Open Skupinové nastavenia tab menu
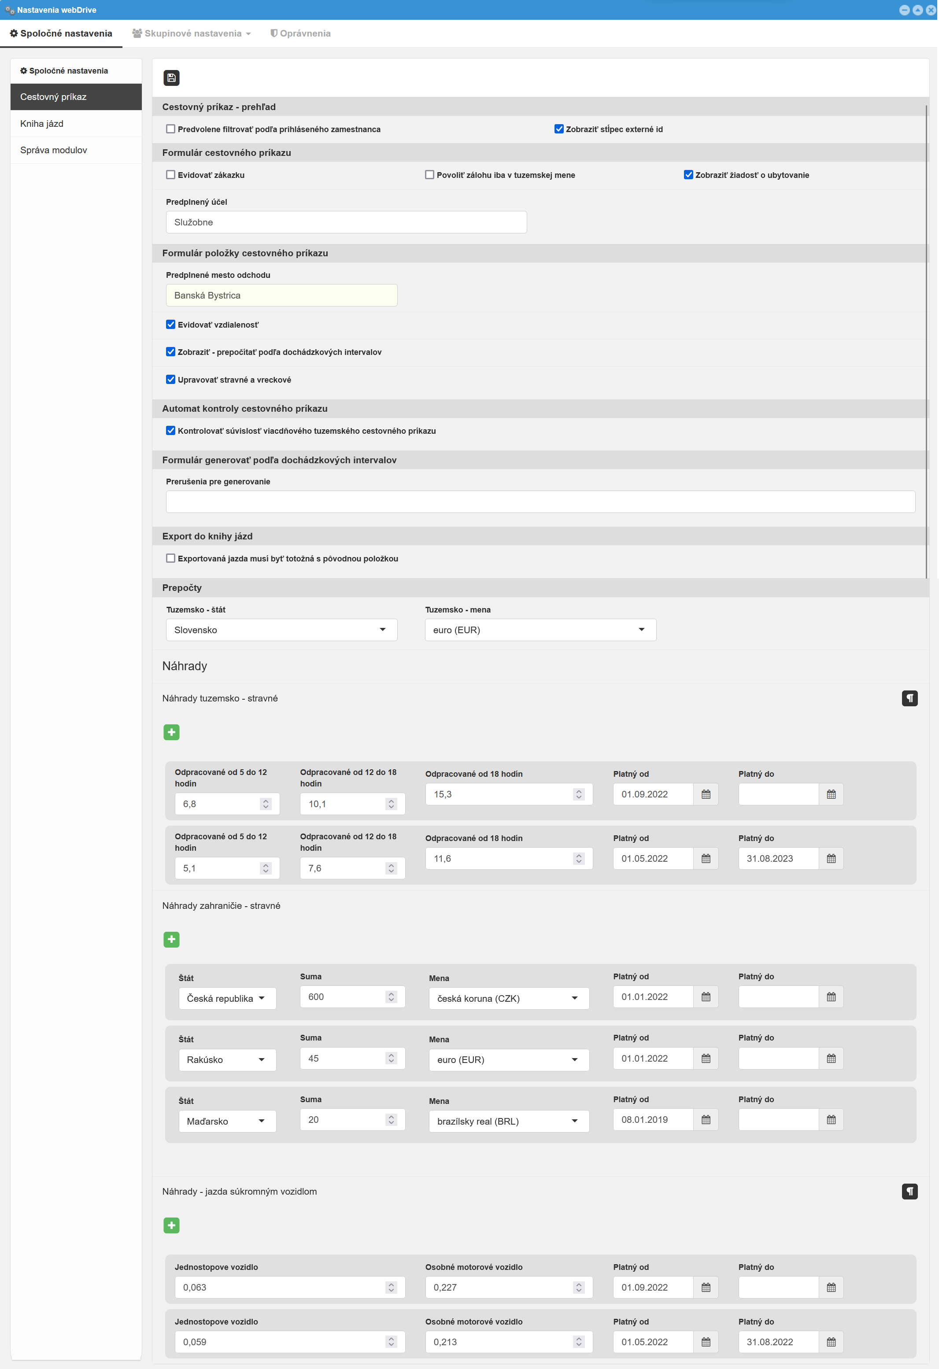This screenshot has height=1369, width=939. (192, 33)
